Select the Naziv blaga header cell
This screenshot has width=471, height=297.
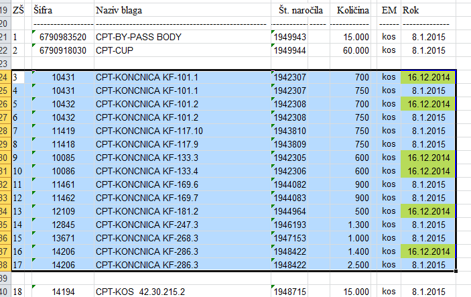[181, 11]
